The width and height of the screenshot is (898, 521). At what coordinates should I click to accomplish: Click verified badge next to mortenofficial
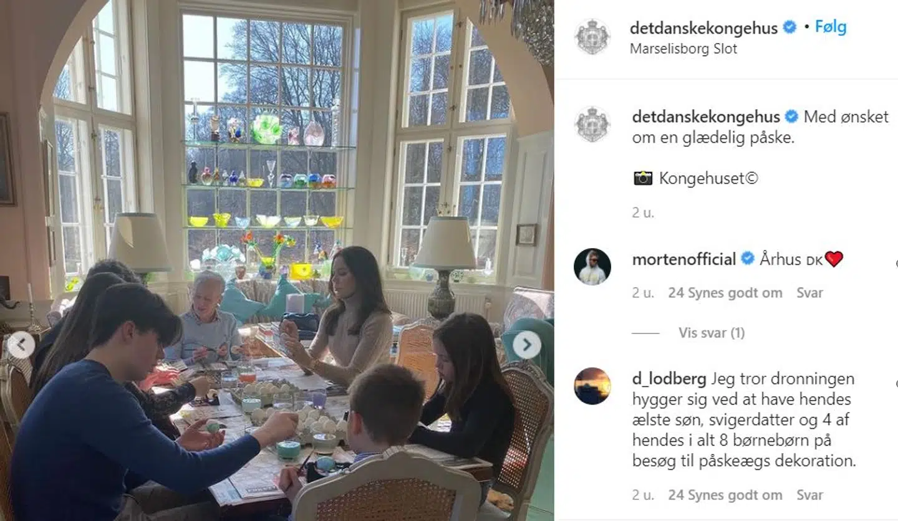[x=748, y=259]
